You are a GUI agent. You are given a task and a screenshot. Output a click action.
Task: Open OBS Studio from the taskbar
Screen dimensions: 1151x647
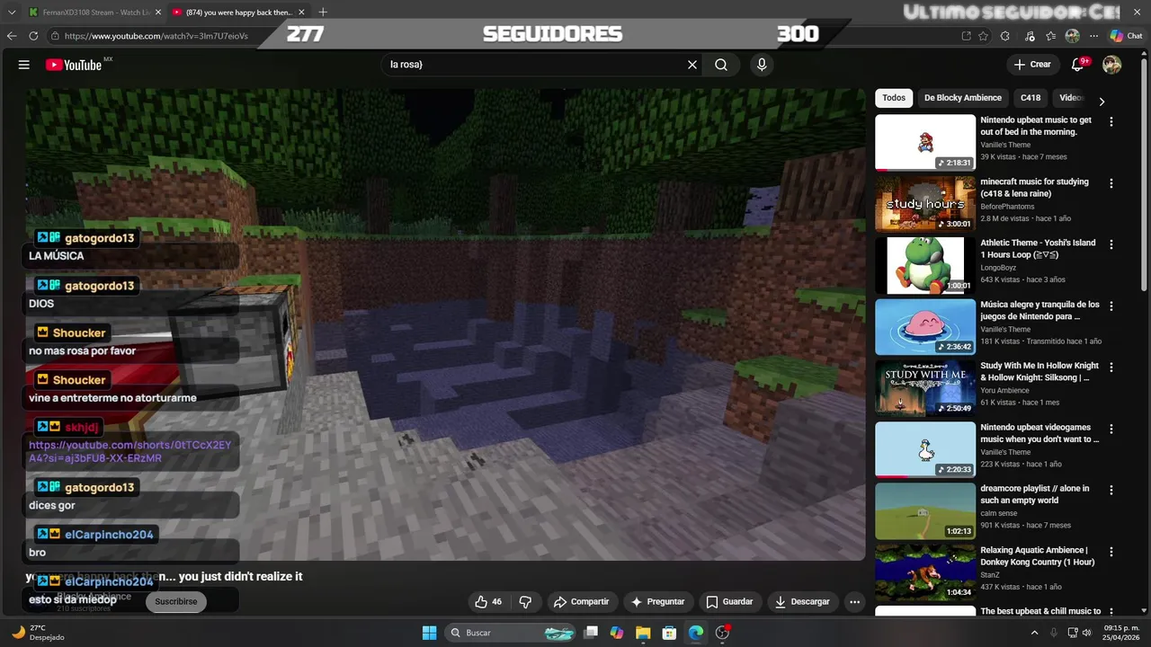pyautogui.click(x=722, y=633)
